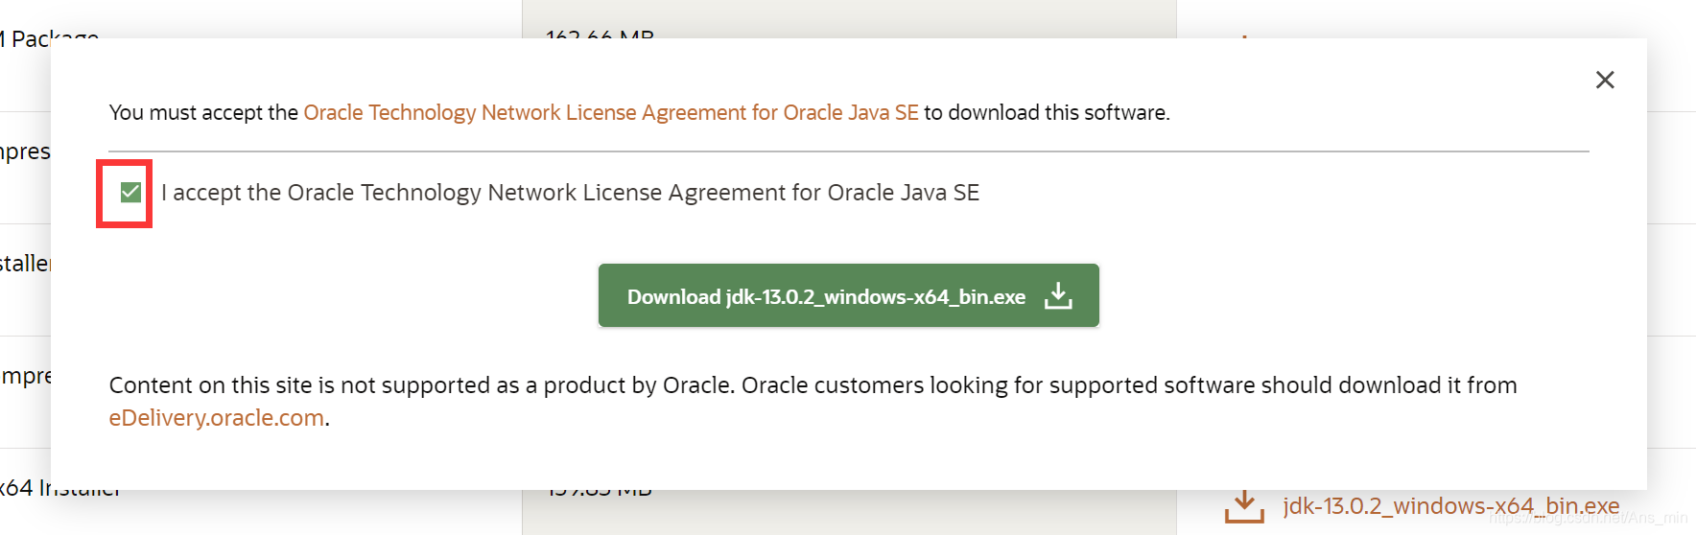The image size is (1696, 535).
Task: Uncheck the accept license agreement checkbox
Action: [131, 193]
